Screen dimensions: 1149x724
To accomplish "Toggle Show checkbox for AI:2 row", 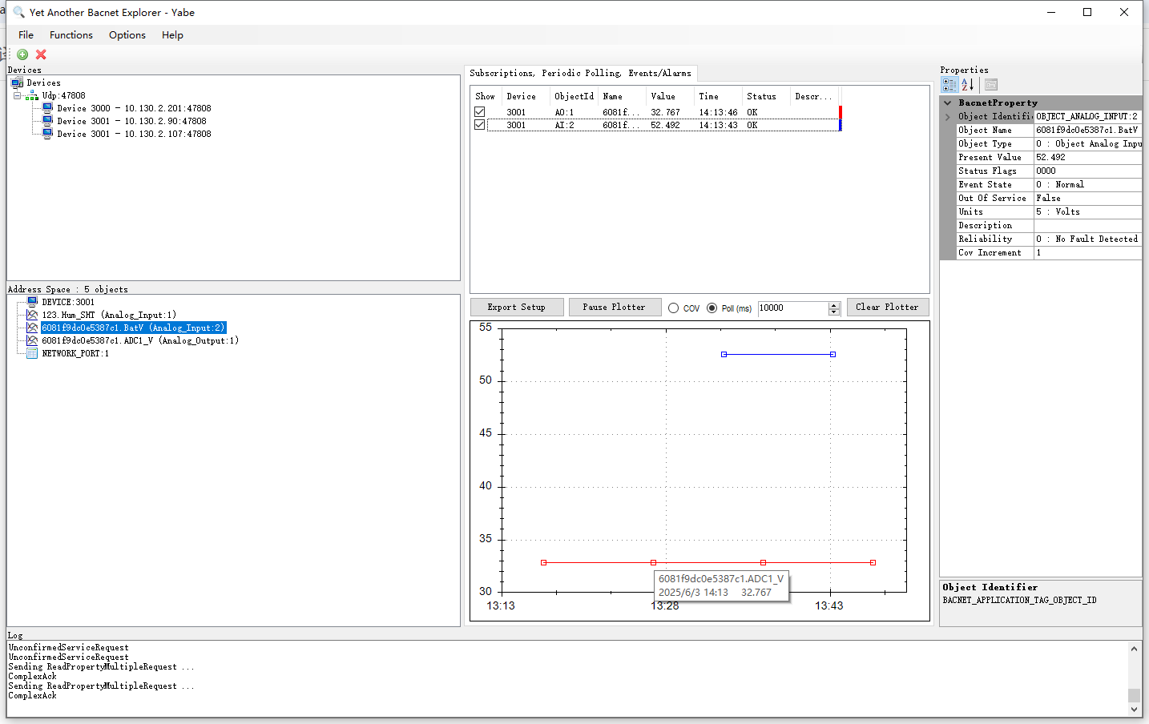I will click(479, 125).
